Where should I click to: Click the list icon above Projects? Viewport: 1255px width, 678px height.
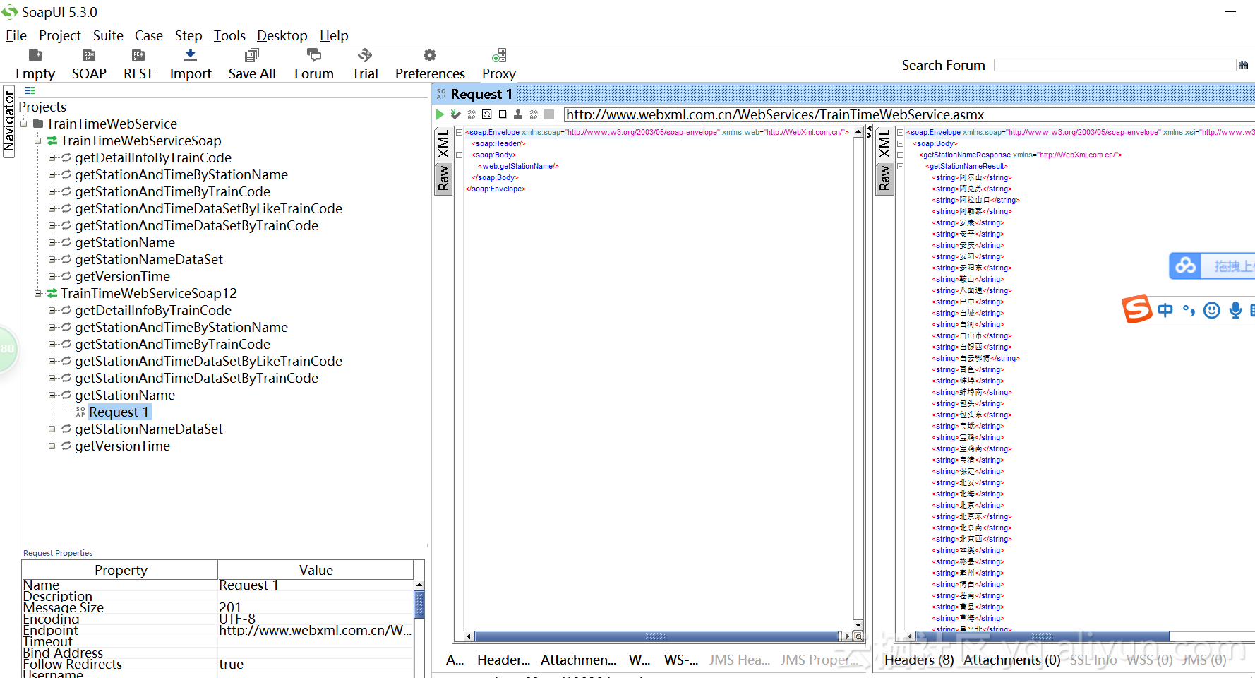coord(30,90)
